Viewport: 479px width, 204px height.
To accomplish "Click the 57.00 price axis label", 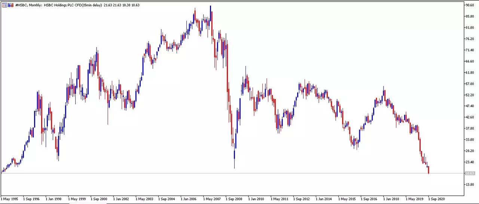I will pyautogui.click(x=470, y=84).
